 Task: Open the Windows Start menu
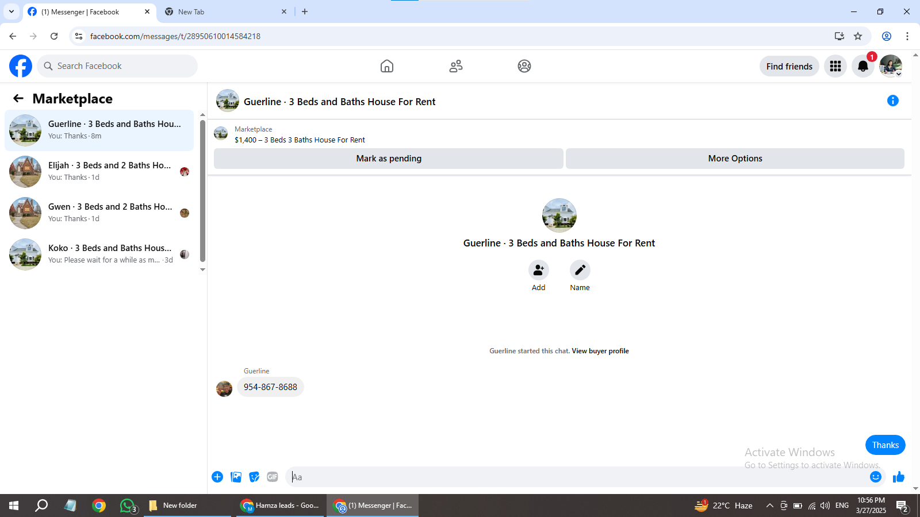pos(14,506)
